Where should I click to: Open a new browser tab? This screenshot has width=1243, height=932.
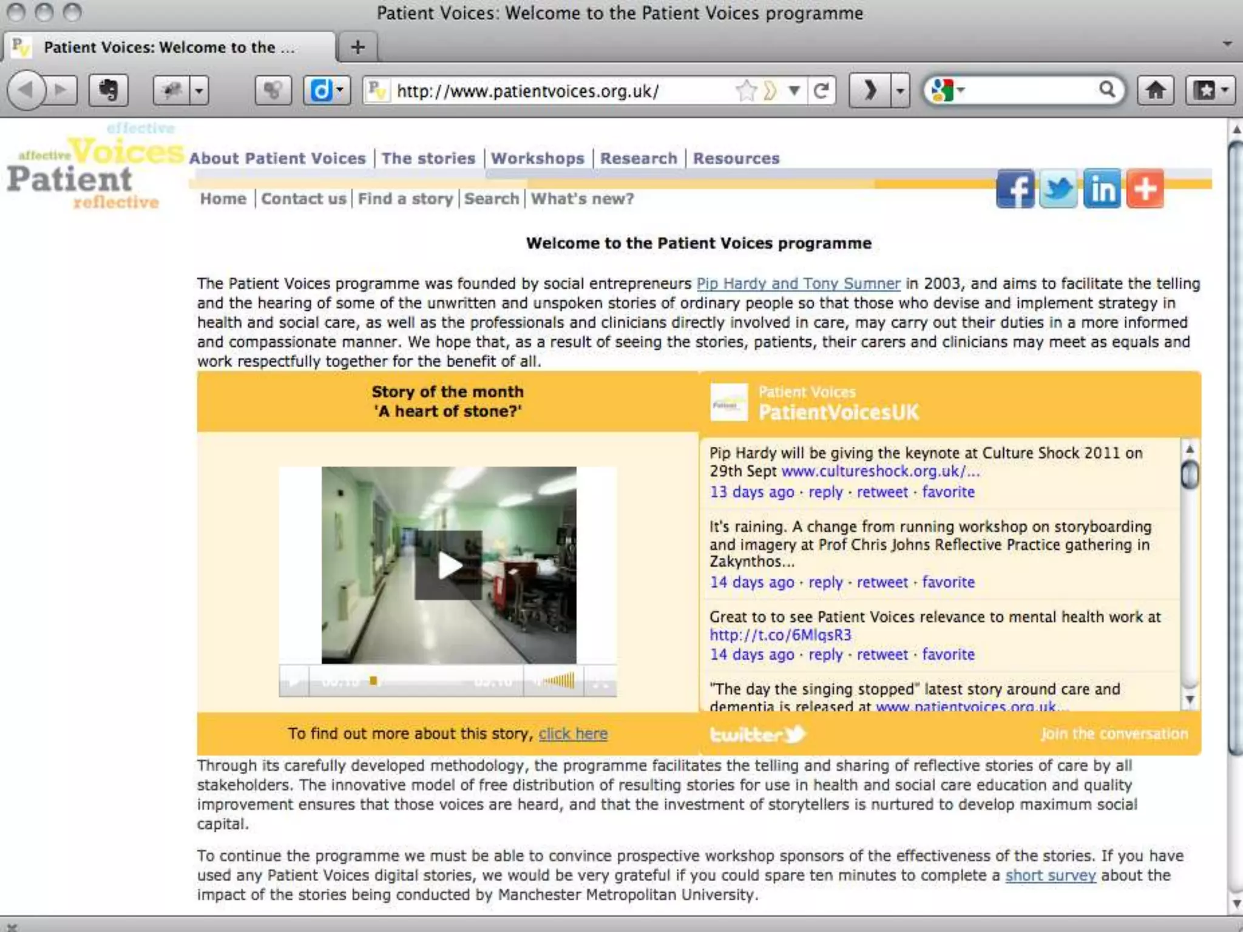coord(357,47)
